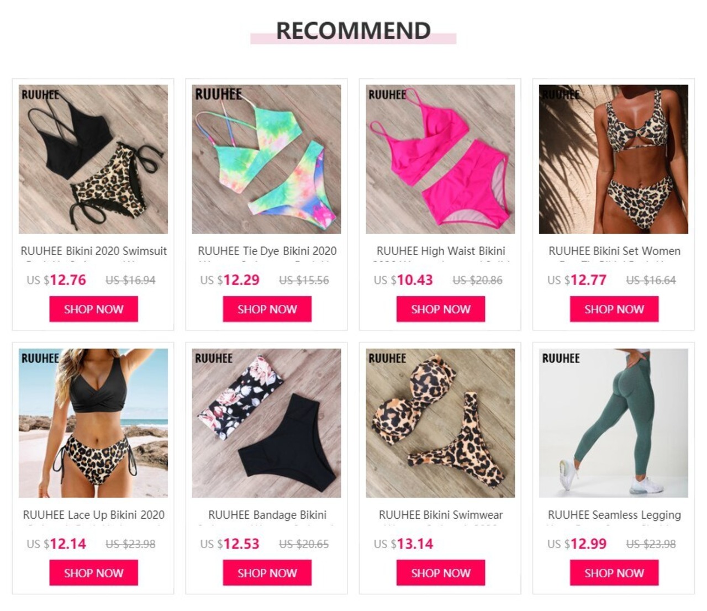Open the RUUHEE High Waist Bikini title link

[x=441, y=251]
